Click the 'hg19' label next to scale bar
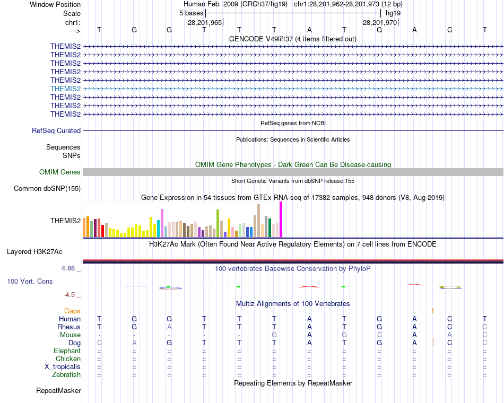This screenshot has width=504, height=403. [x=393, y=13]
